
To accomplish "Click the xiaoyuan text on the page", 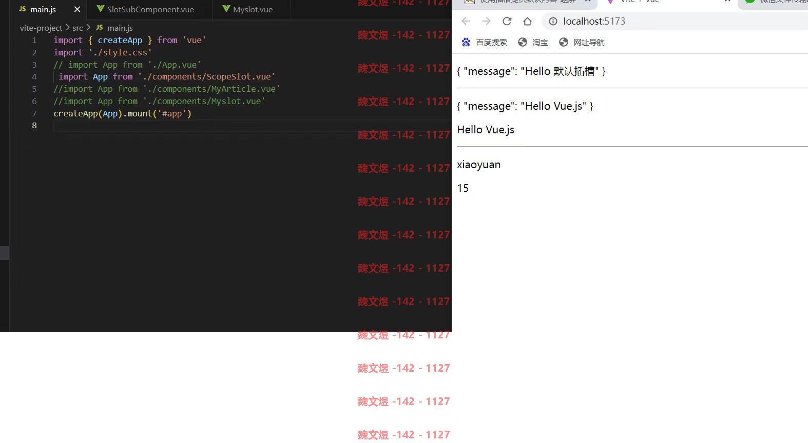I will tap(478, 165).
